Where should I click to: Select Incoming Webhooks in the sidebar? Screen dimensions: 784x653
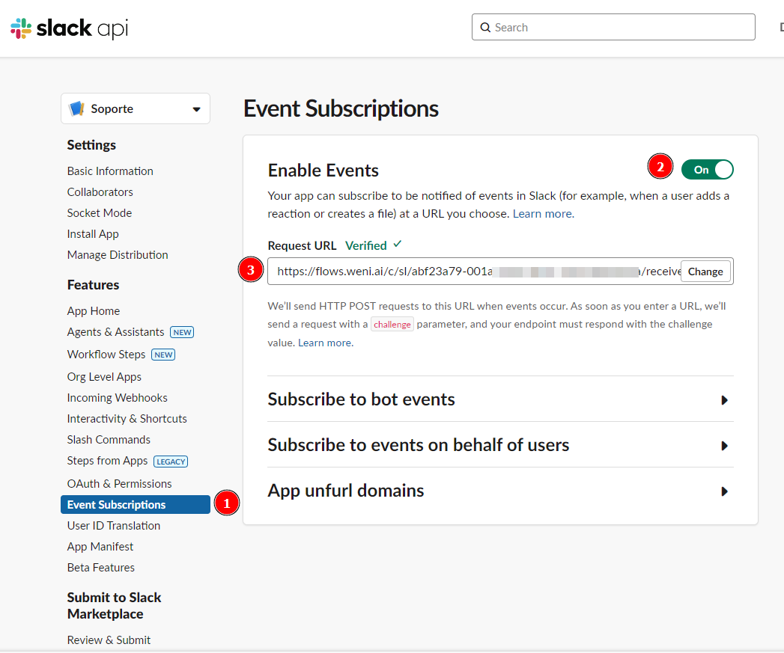117,398
